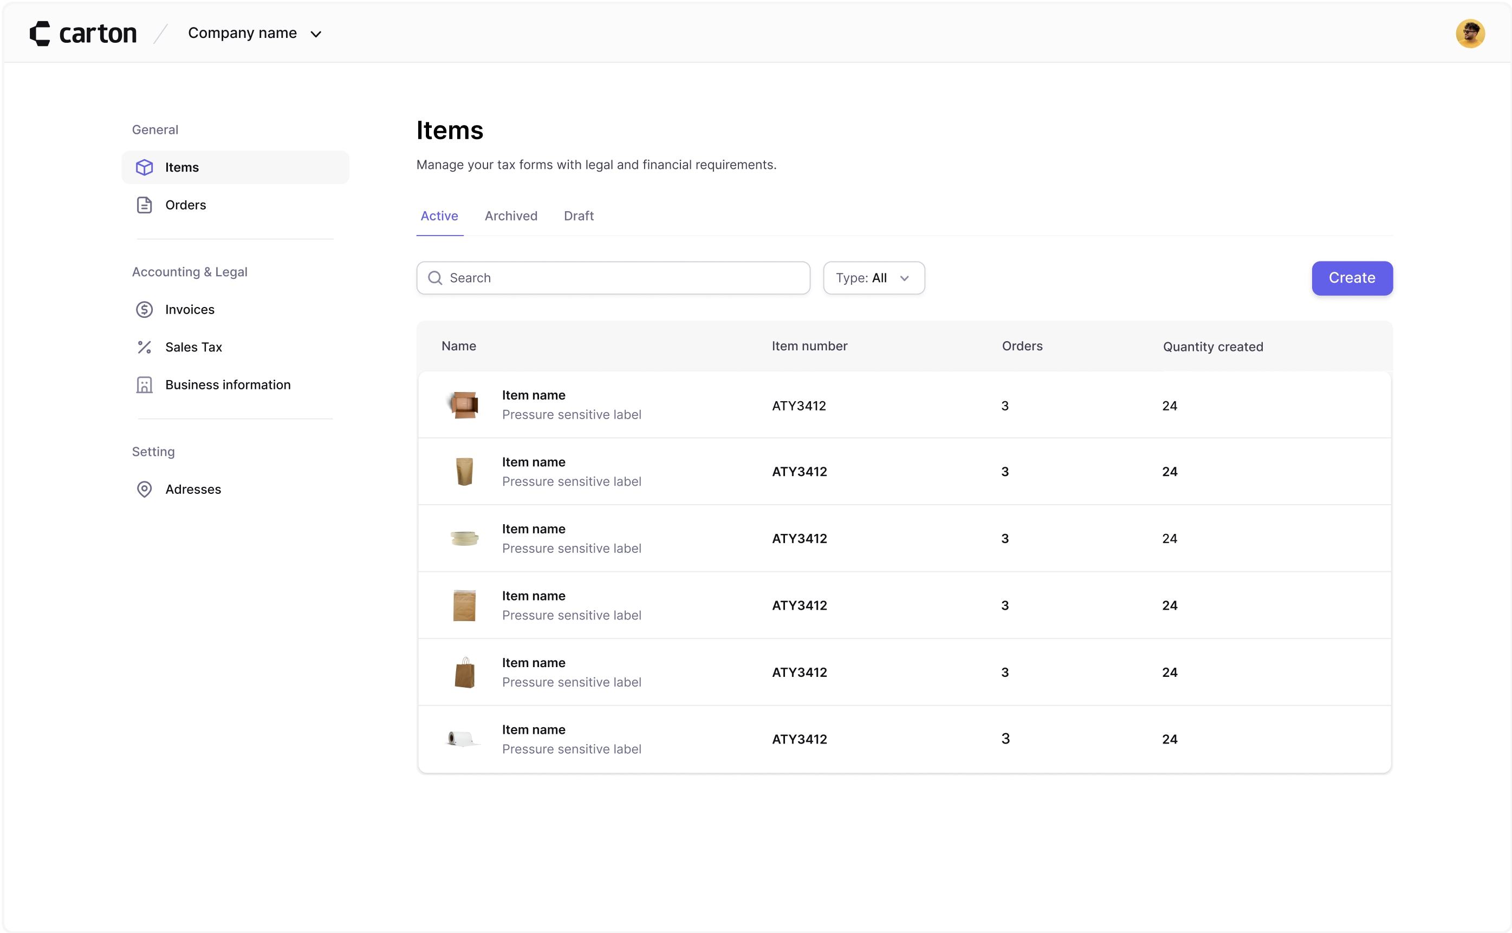1512x933 pixels.
Task: Click the magnifier icon in Search box
Action: pos(435,278)
